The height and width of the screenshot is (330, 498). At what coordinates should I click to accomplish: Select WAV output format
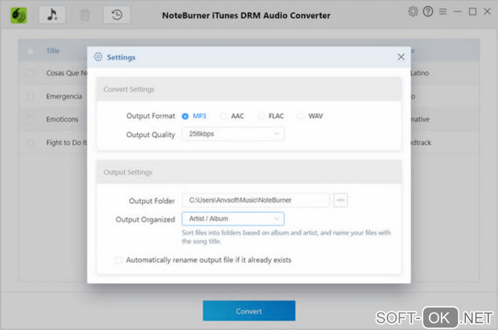pos(300,116)
